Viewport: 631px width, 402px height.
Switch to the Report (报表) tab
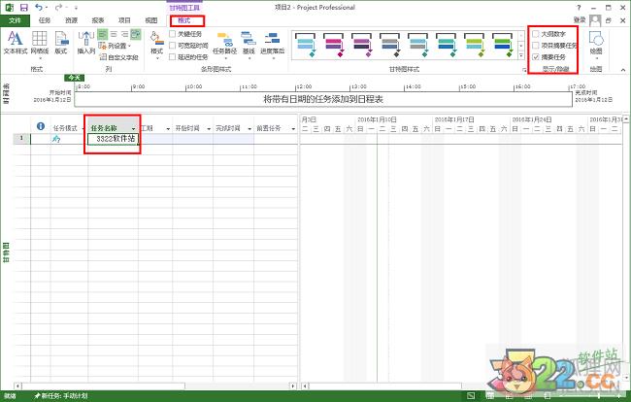pos(98,20)
